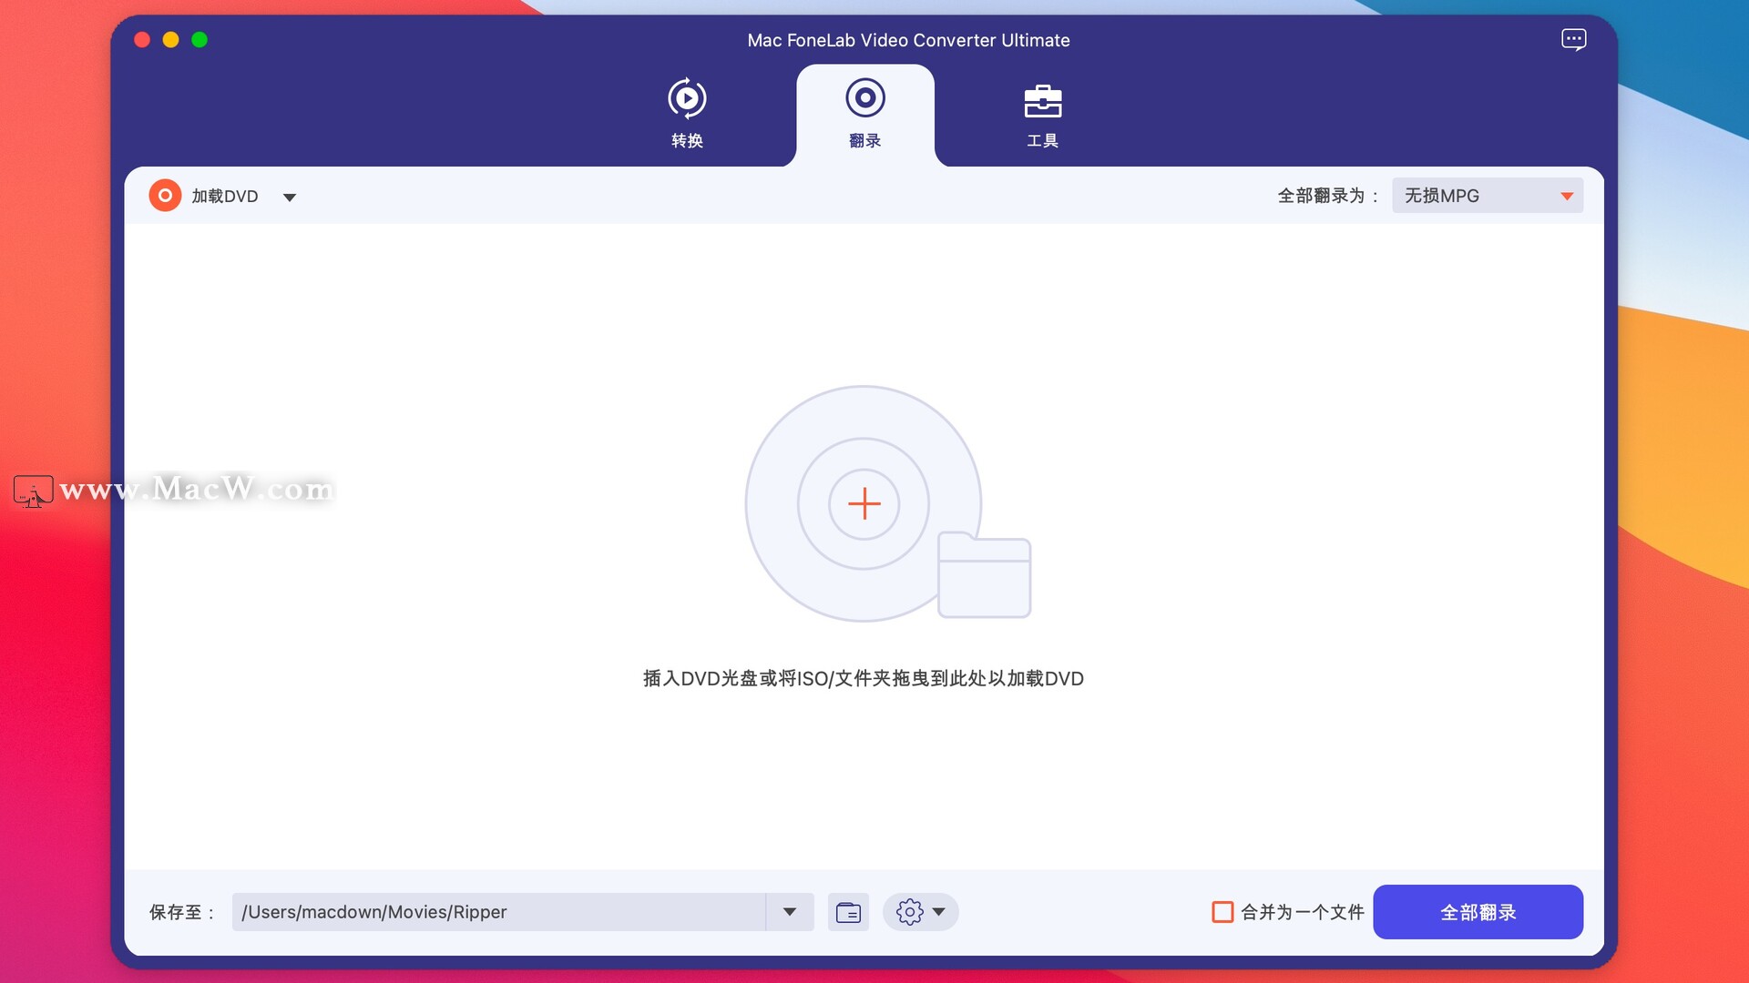Click the green zoom window button

point(199,40)
